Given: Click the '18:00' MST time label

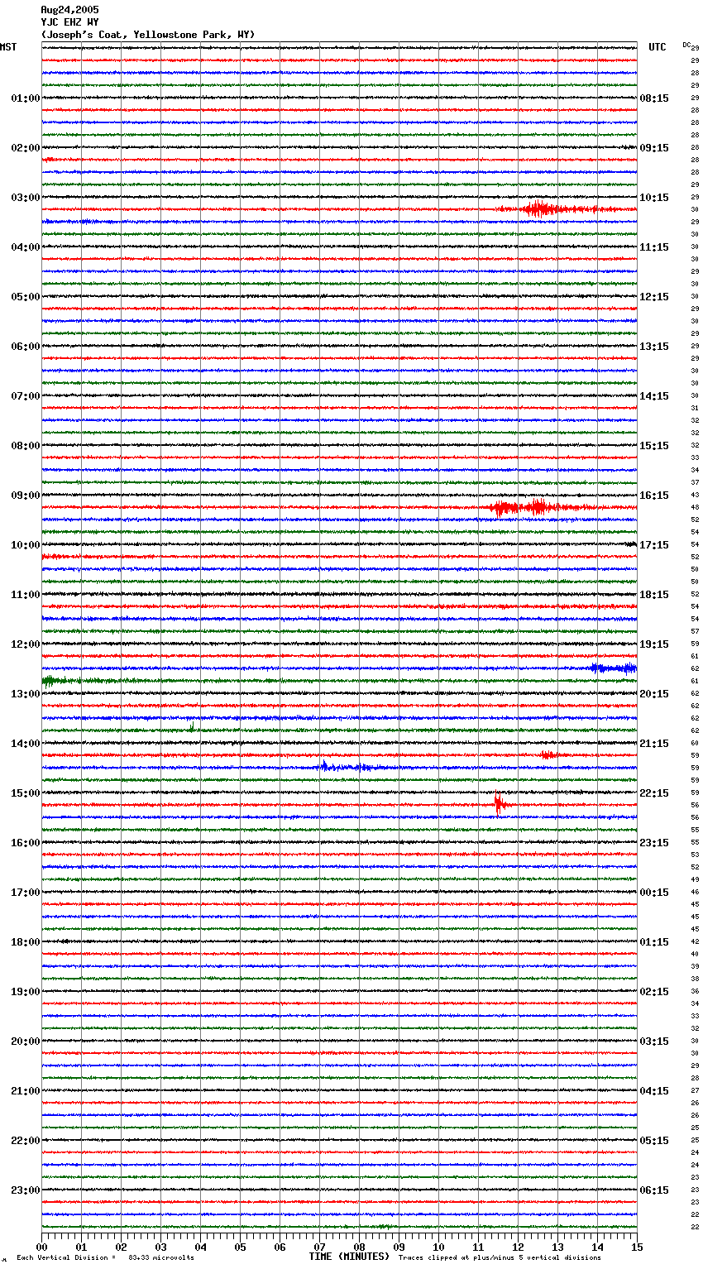Looking at the screenshot, I should (x=26, y=942).
